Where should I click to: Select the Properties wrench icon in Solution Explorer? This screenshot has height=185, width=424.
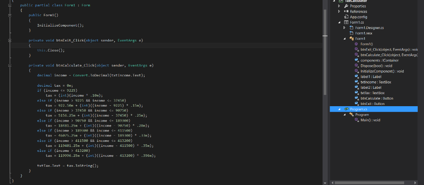pyautogui.click(x=346, y=6)
